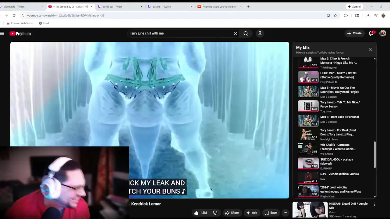
Task: Run search with the magnifier button
Action: click(x=246, y=33)
